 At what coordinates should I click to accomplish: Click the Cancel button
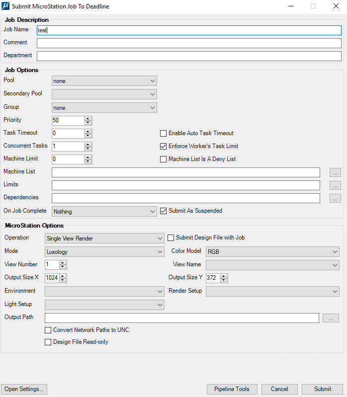[x=279, y=389]
